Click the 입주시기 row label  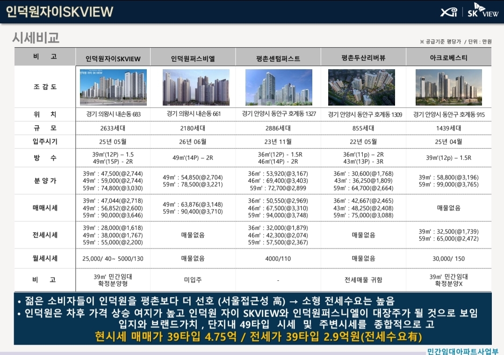pyautogui.click(x=45, y=142)
